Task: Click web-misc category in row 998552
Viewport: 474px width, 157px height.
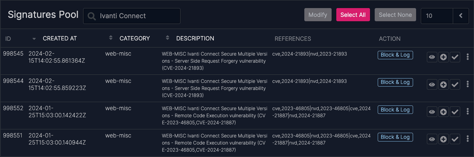Action: [118, 108]
